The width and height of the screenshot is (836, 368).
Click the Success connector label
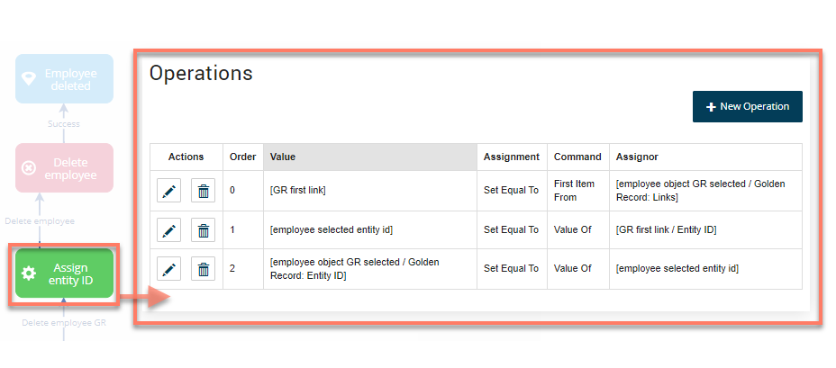point(63,124)
